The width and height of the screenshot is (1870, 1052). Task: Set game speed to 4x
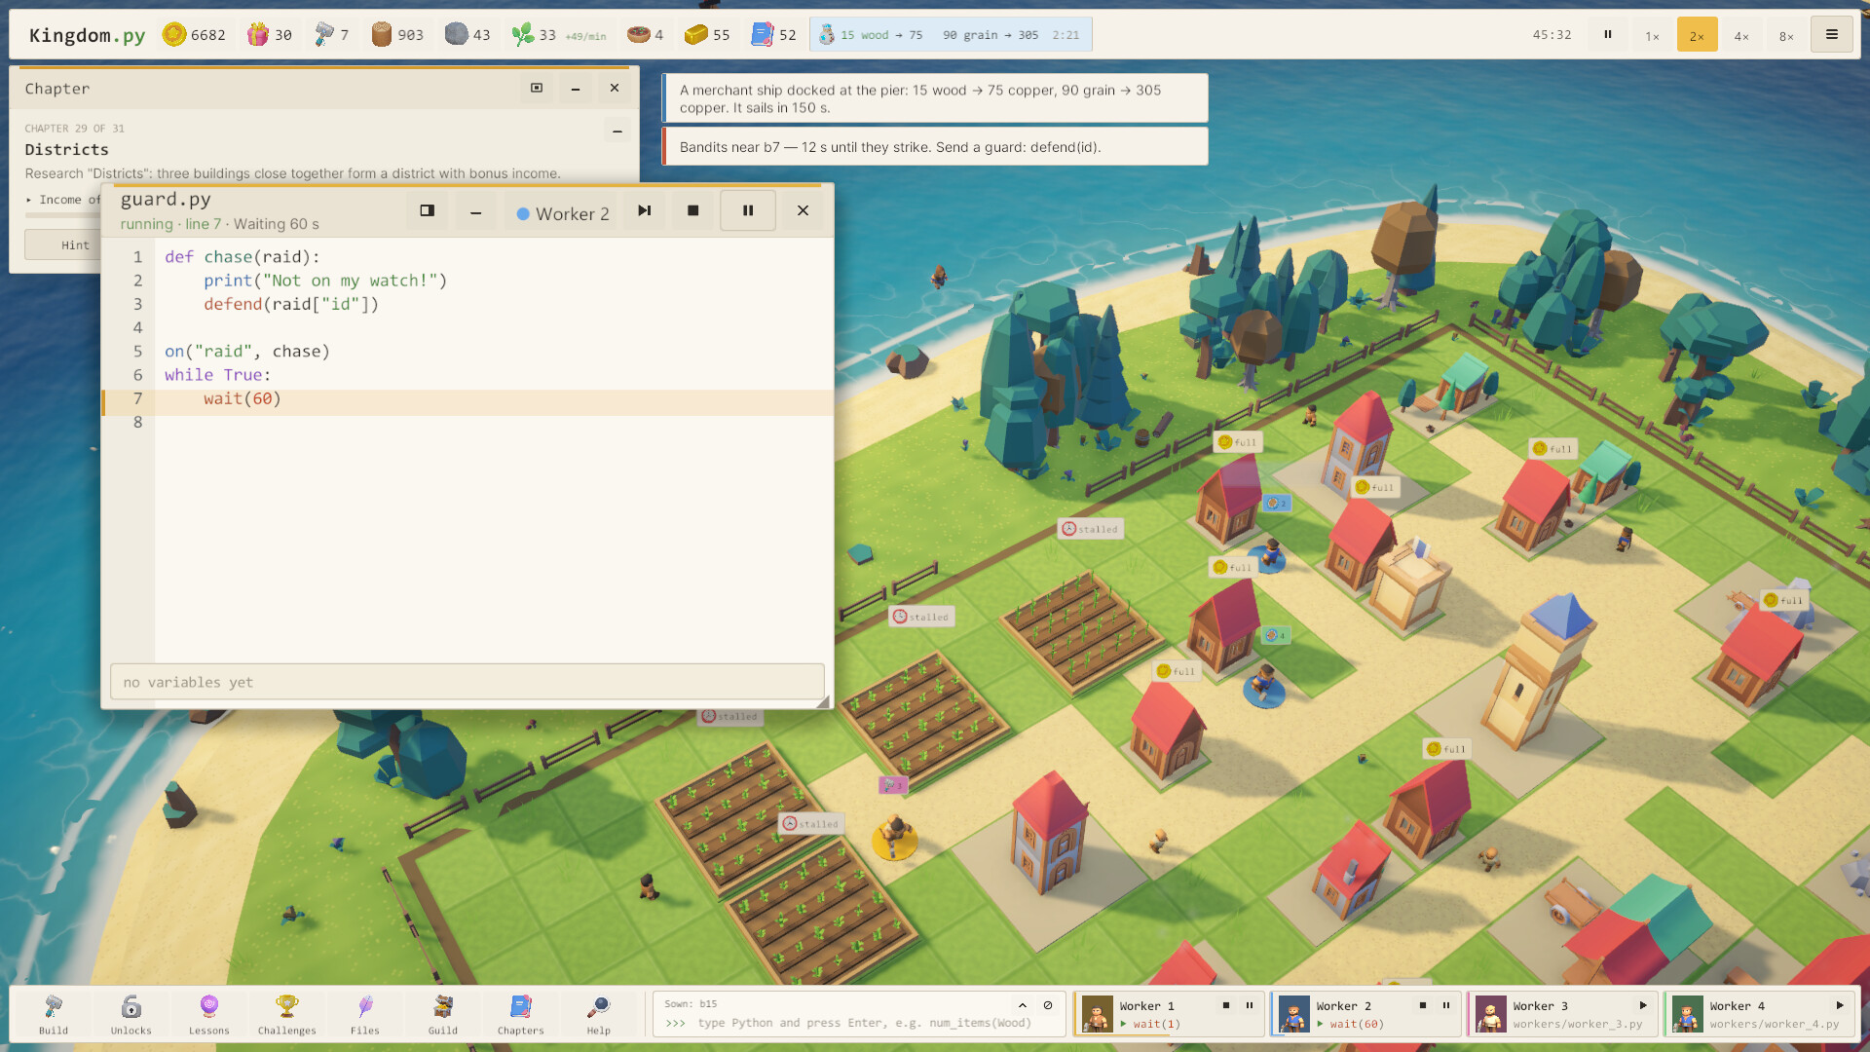tap(1741, 35)
